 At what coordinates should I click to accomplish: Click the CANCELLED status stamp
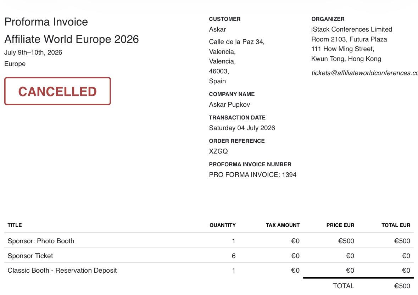57,91
